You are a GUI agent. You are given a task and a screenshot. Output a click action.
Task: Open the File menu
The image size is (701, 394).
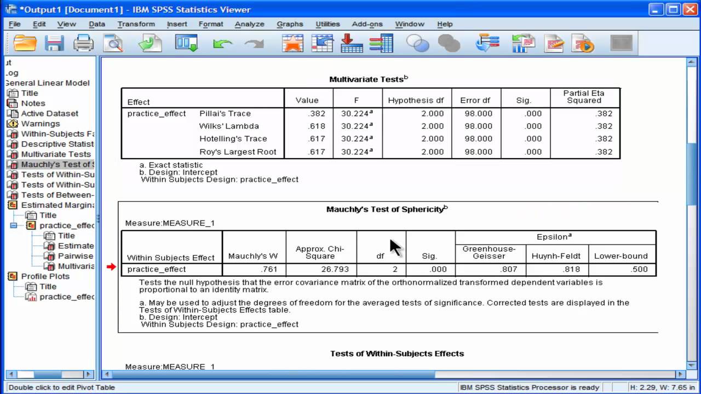(15, 24)
